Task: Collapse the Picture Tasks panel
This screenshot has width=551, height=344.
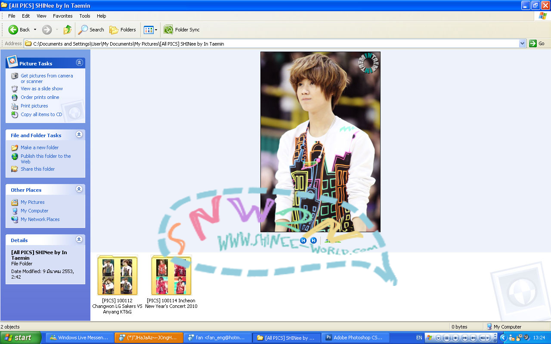Action: coord(79,63)
